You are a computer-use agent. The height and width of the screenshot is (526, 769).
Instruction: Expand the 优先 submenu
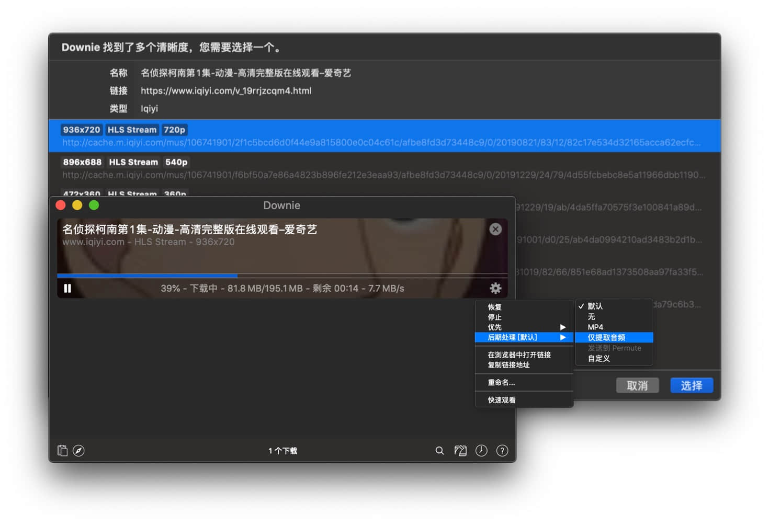point(524,327)
